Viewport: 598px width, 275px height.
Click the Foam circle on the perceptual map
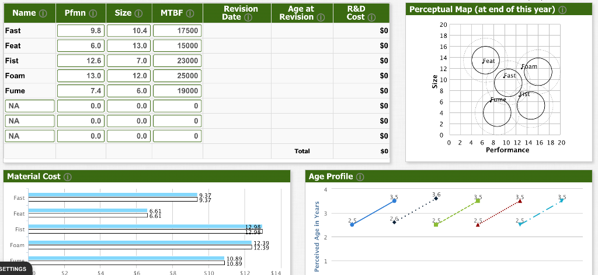point(538,72)
